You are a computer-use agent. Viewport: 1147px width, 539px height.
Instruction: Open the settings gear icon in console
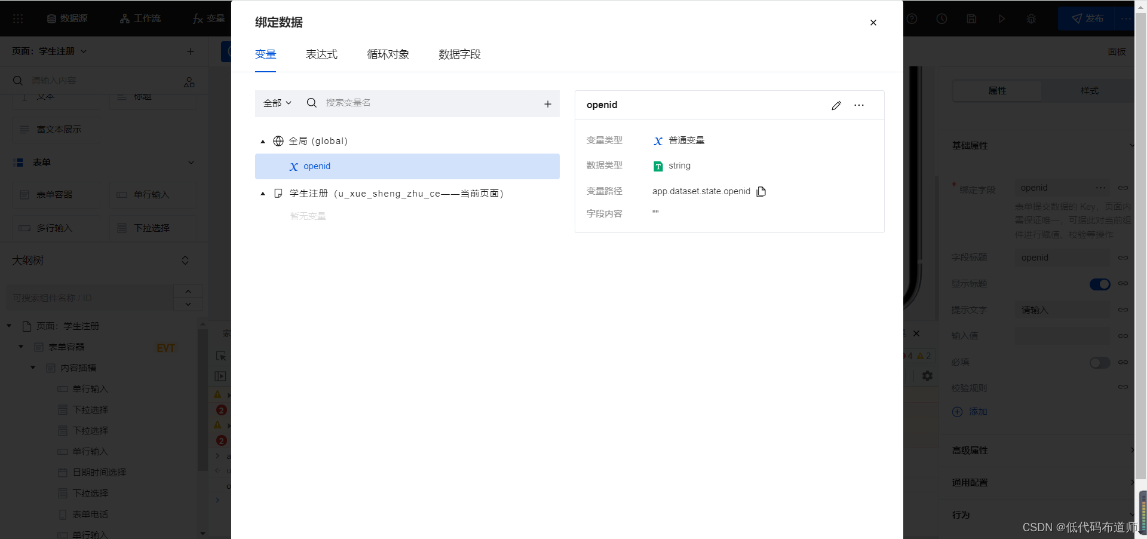927,376
